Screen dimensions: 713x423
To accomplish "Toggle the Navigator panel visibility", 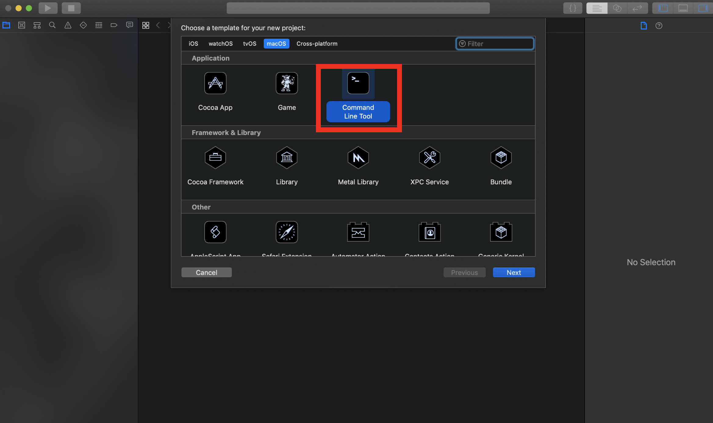I will pyautogui.click(x=663, y=8).
